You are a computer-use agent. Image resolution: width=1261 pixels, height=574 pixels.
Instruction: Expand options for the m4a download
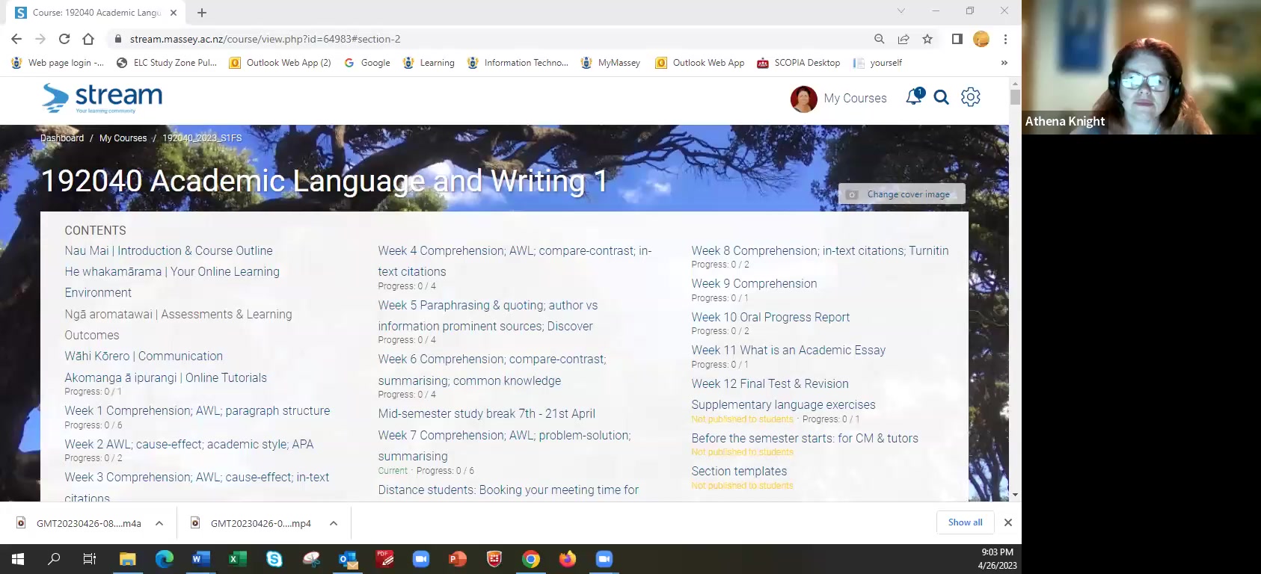tap(159, 523)
